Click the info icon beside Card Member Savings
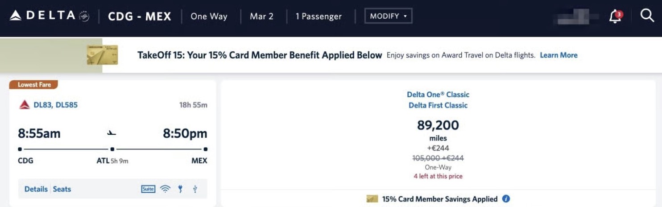The width and height of the screenshot is (662, 207). 506,199
